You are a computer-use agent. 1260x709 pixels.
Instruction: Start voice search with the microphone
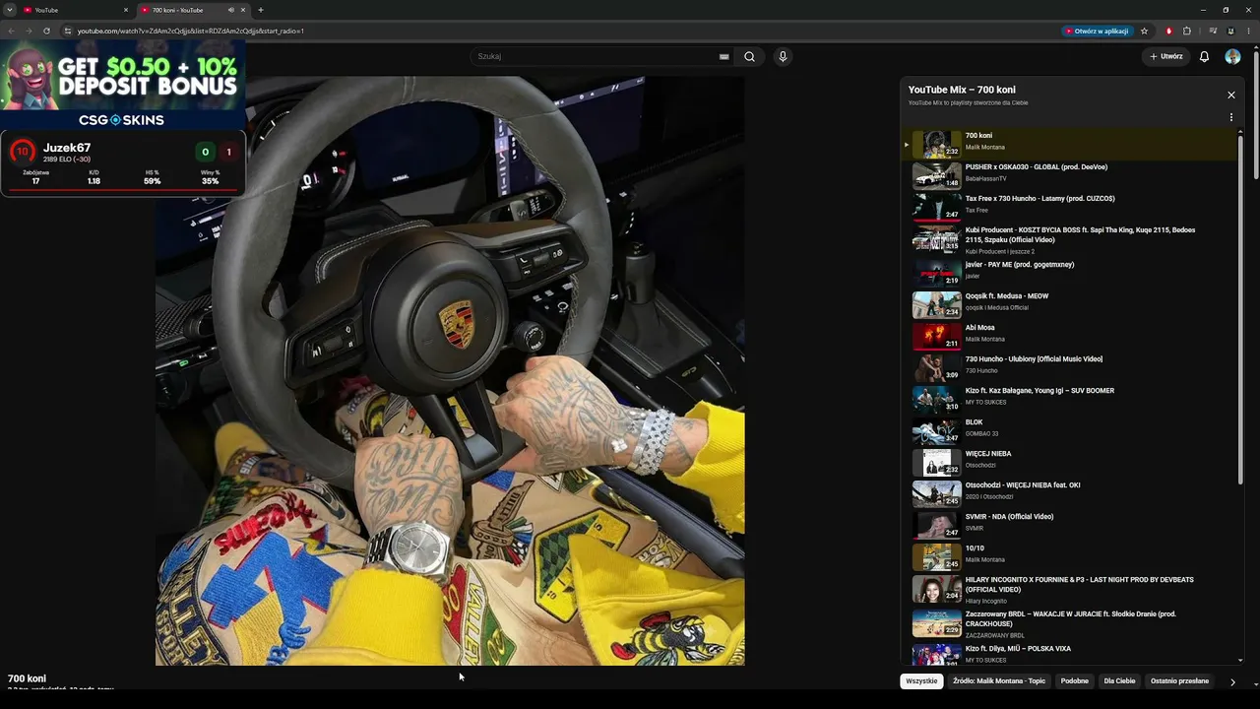[x=783, y=56]
